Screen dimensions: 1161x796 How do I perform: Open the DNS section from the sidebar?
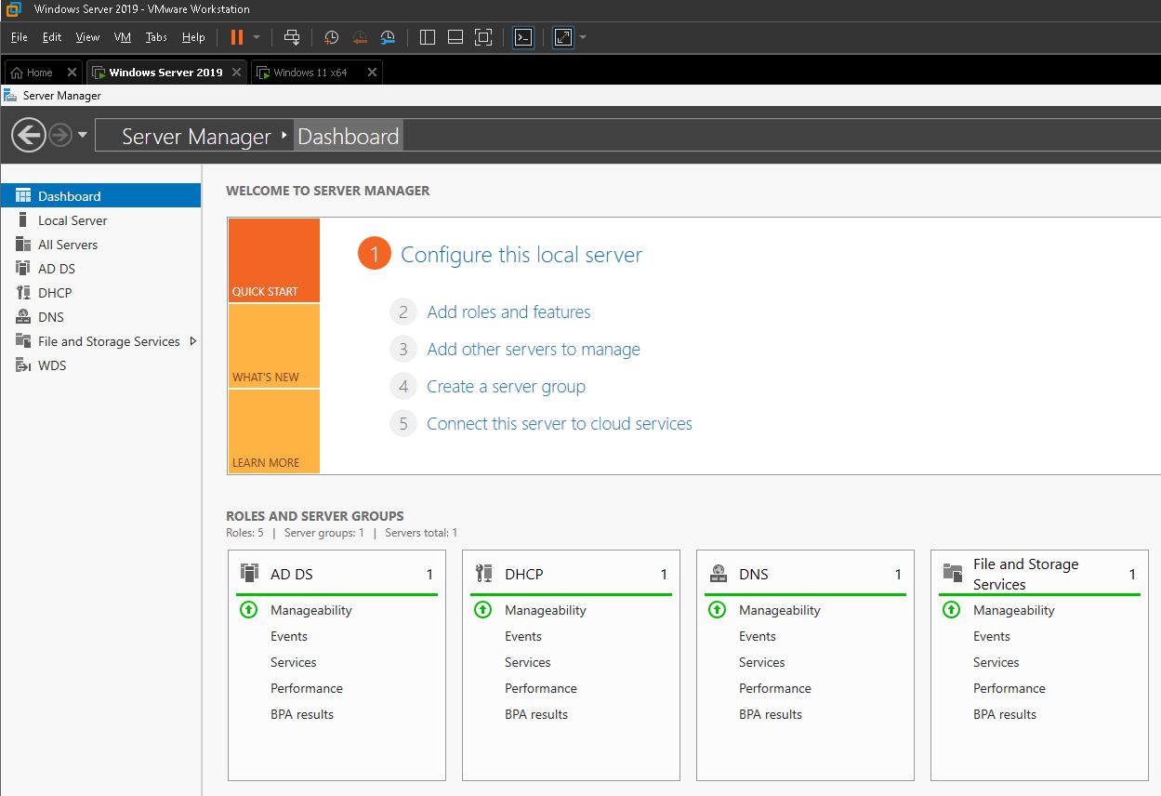click(51, 316)
